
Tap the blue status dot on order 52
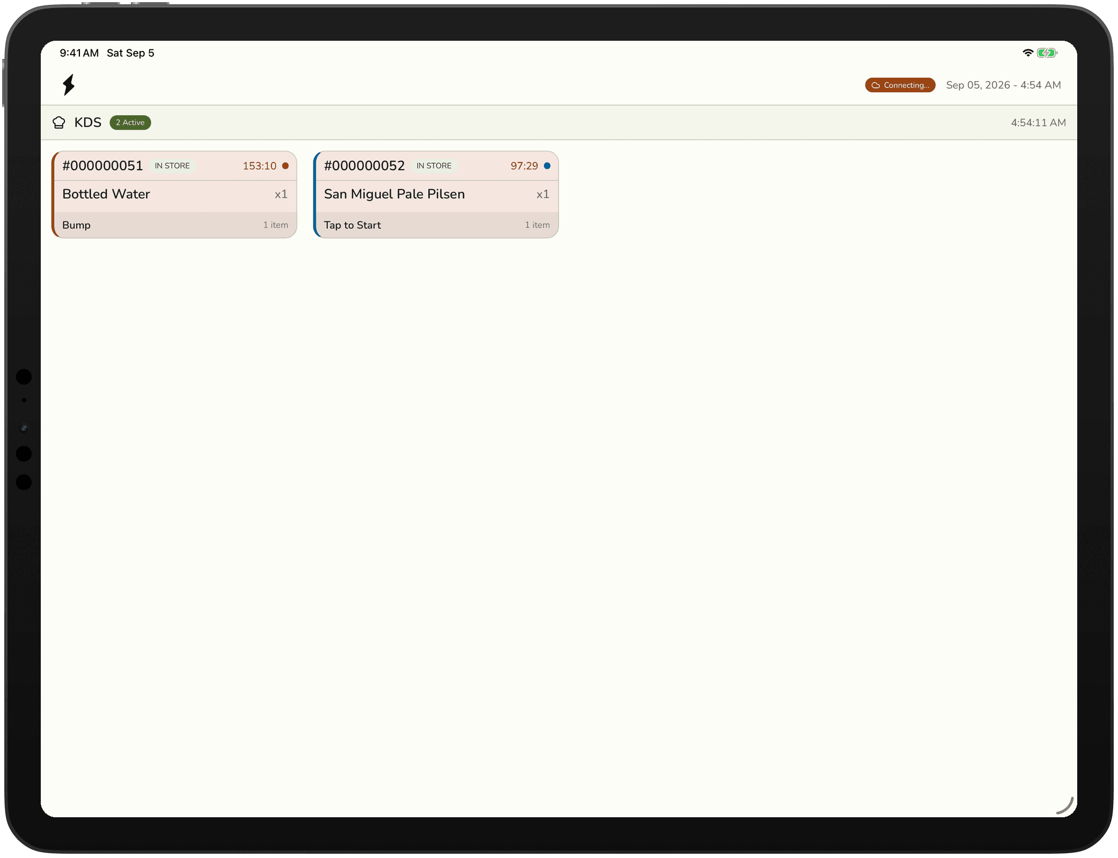547,166
